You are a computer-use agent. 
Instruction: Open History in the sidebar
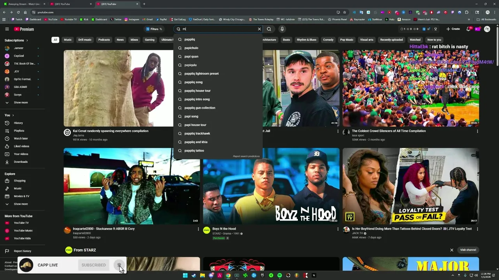coord(18,123)
